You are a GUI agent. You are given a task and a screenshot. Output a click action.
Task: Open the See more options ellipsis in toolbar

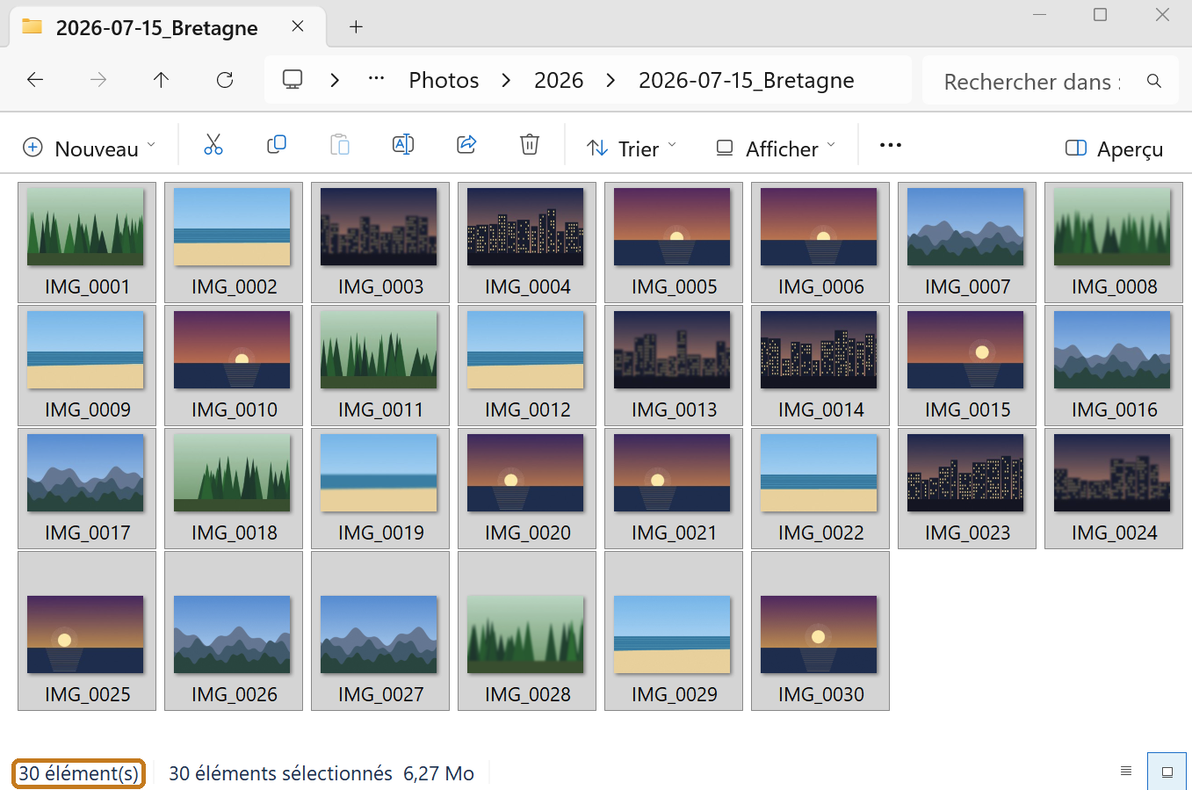[x=891, y=146]
